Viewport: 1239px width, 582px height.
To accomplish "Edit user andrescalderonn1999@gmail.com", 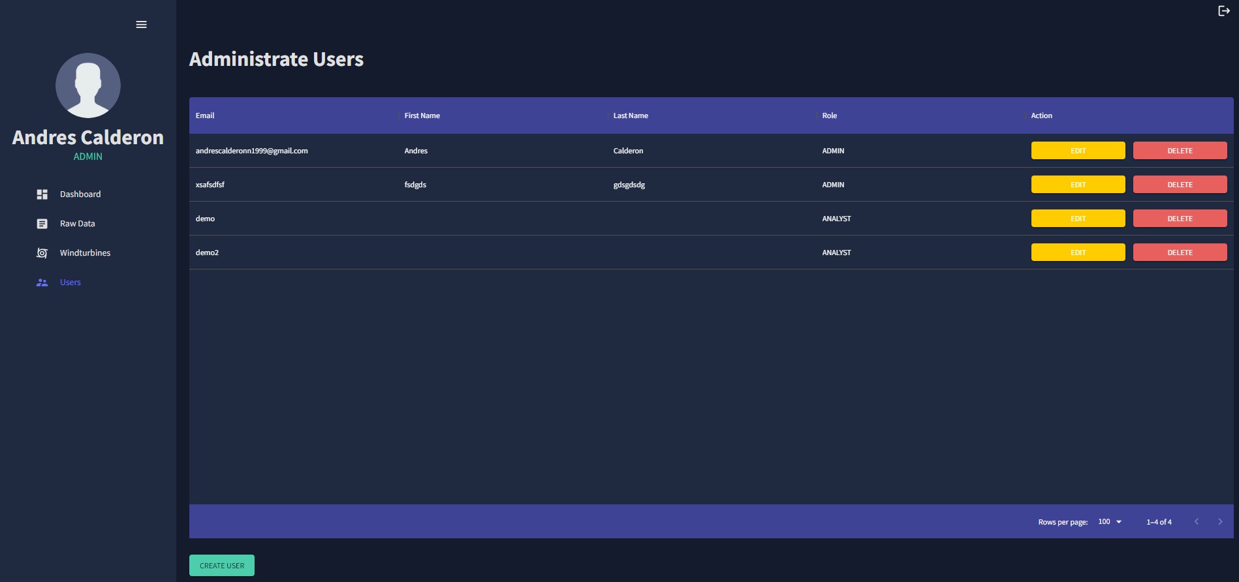I will (1078, 151).
